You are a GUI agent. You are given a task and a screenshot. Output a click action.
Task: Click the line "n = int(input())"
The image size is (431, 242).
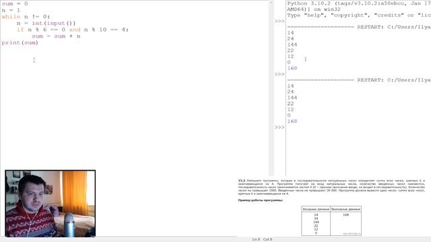click(46, 24)
